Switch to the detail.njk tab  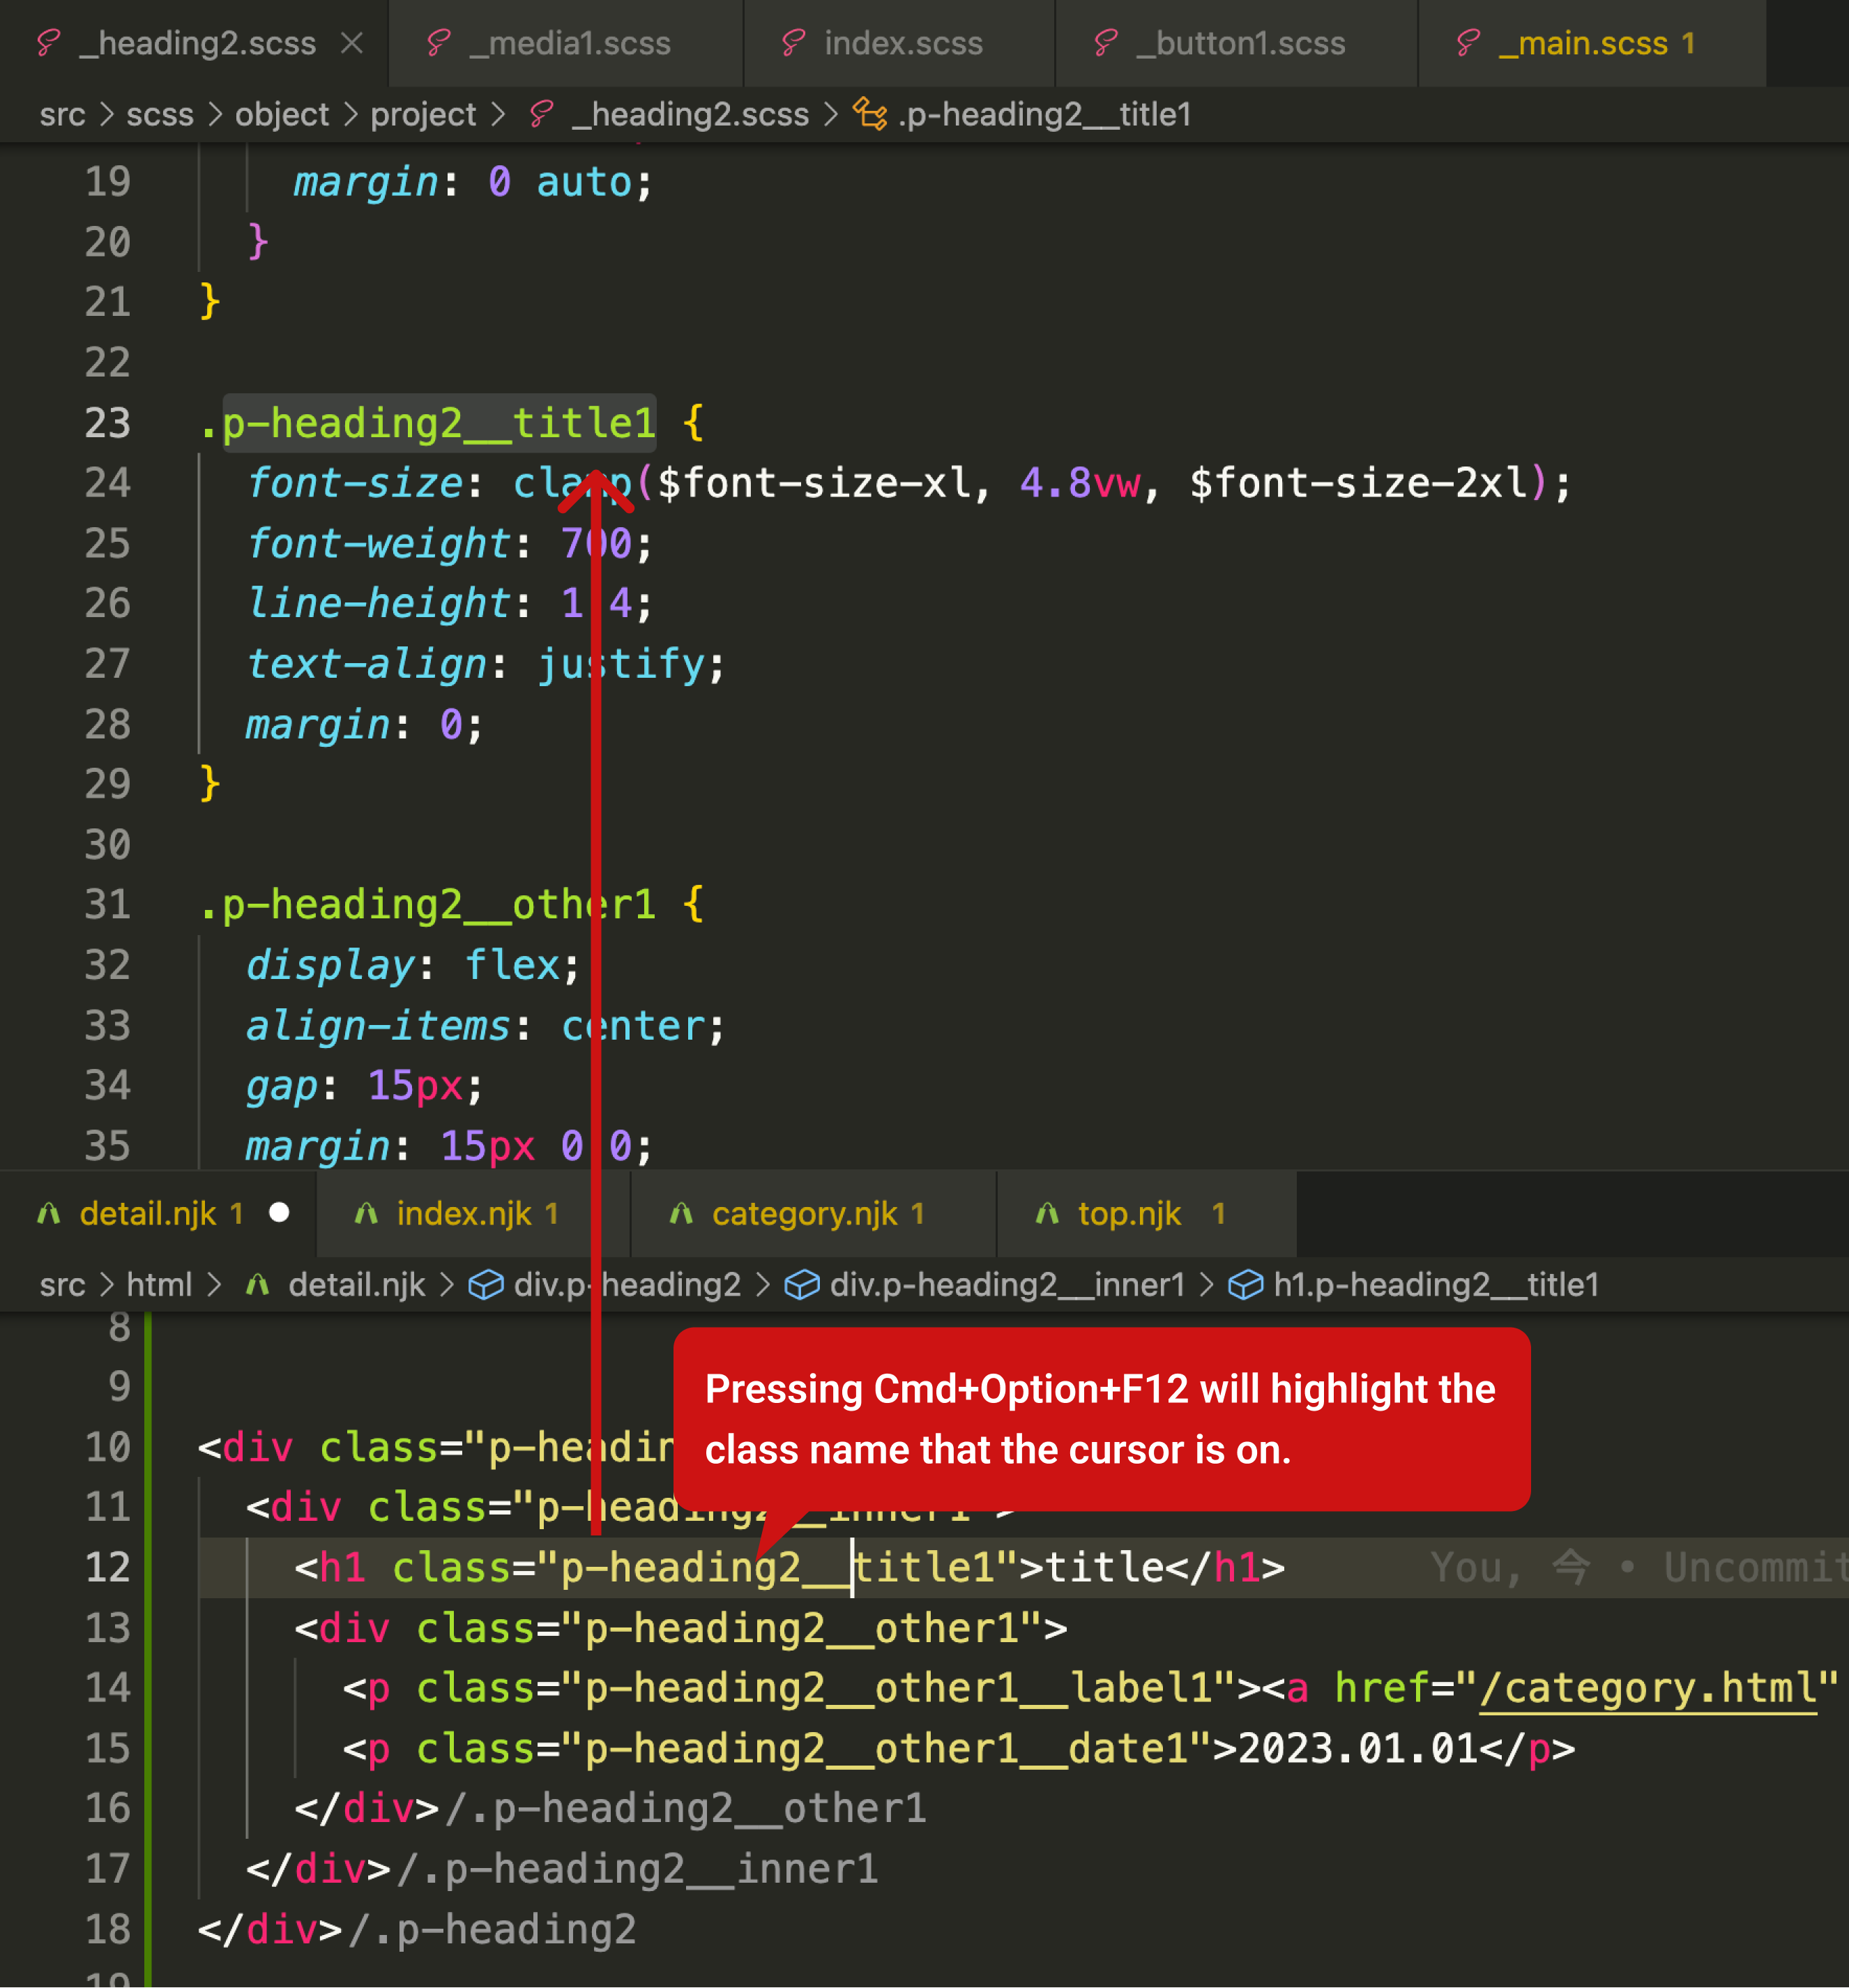point(158,1213)
